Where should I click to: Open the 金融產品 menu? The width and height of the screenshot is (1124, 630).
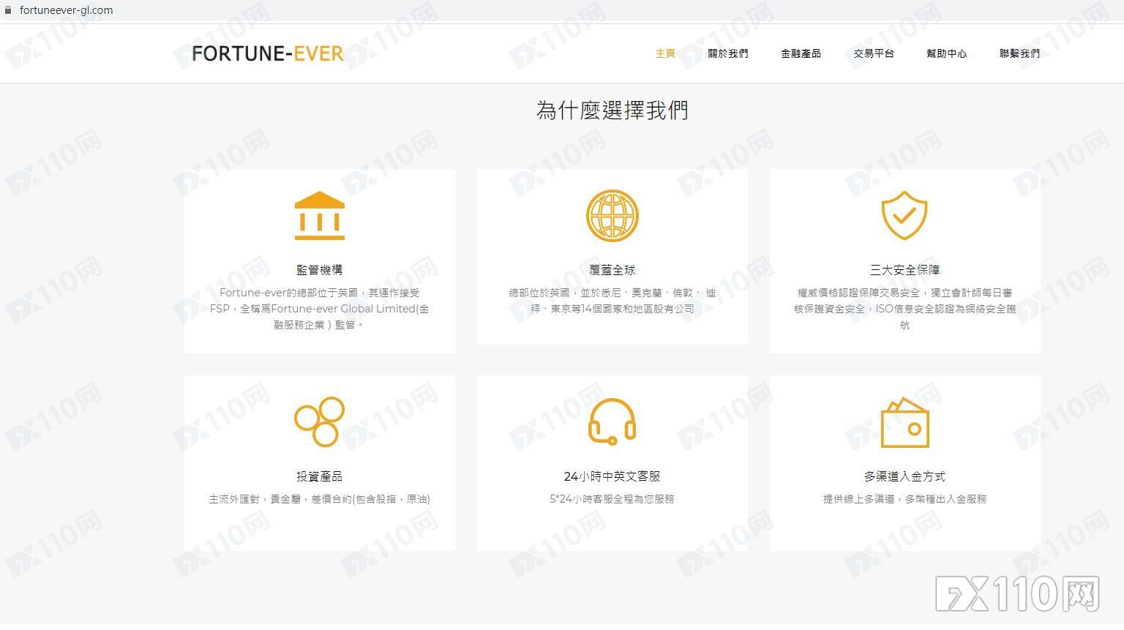(x=801, y=53)
